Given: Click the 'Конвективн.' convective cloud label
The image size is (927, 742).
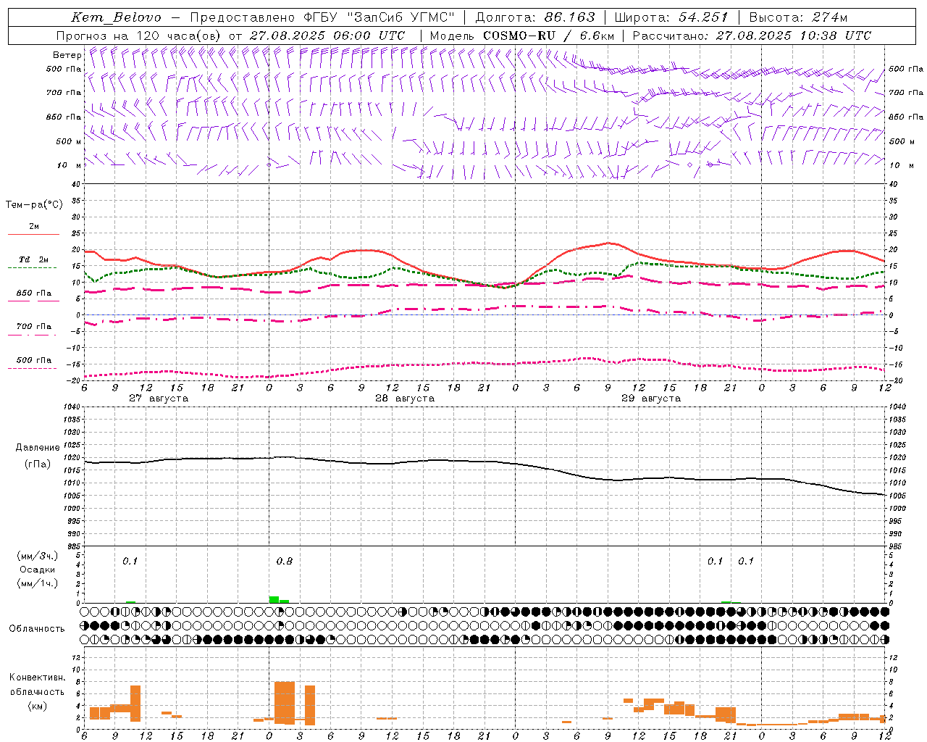Looking at the screenshot, I should click(x=38, y=678).
